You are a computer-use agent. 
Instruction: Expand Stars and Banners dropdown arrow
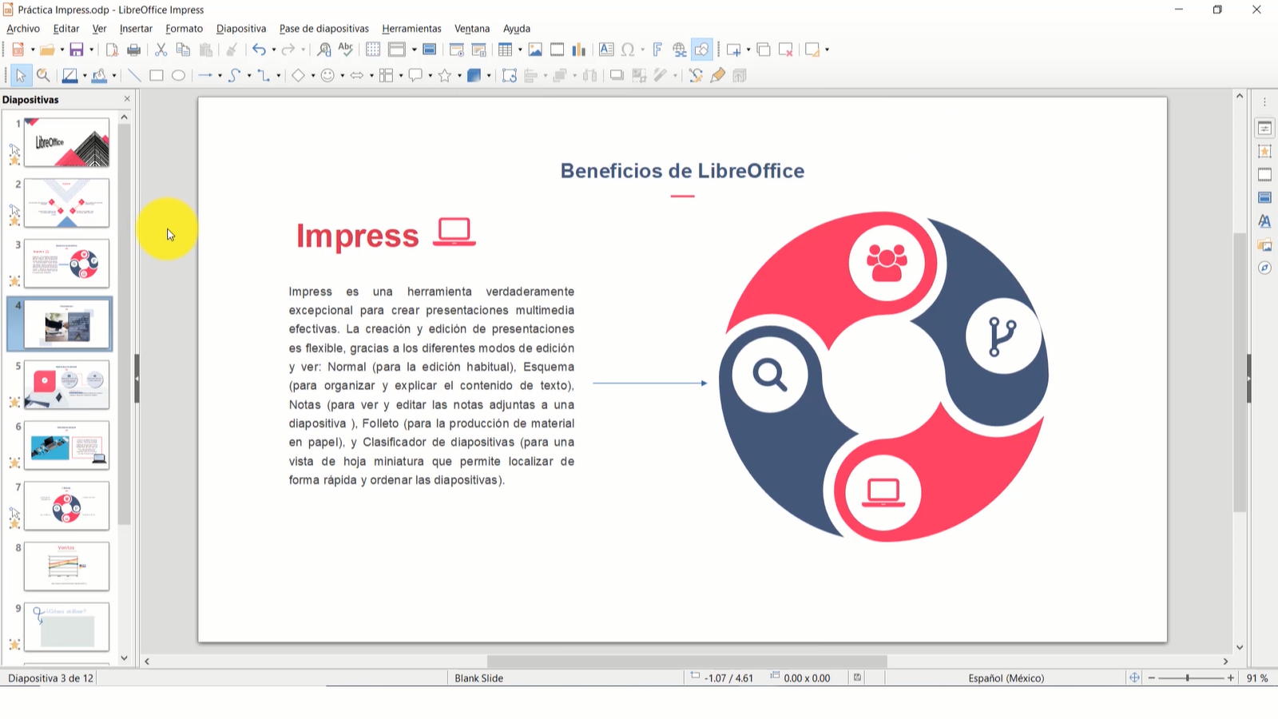click(460, 76)
